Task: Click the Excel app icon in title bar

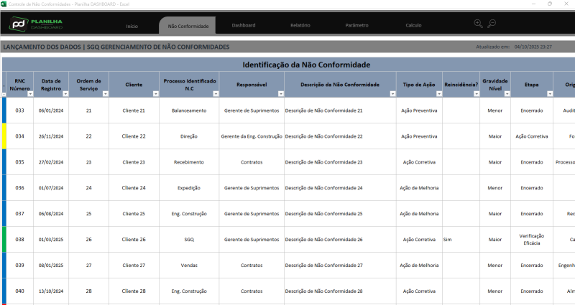Action: pos(4,4)
